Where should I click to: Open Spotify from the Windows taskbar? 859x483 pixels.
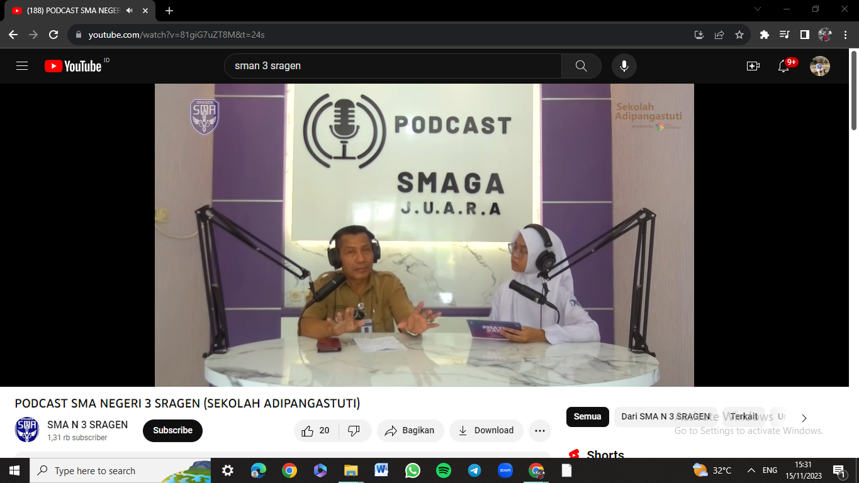point(444,470)
